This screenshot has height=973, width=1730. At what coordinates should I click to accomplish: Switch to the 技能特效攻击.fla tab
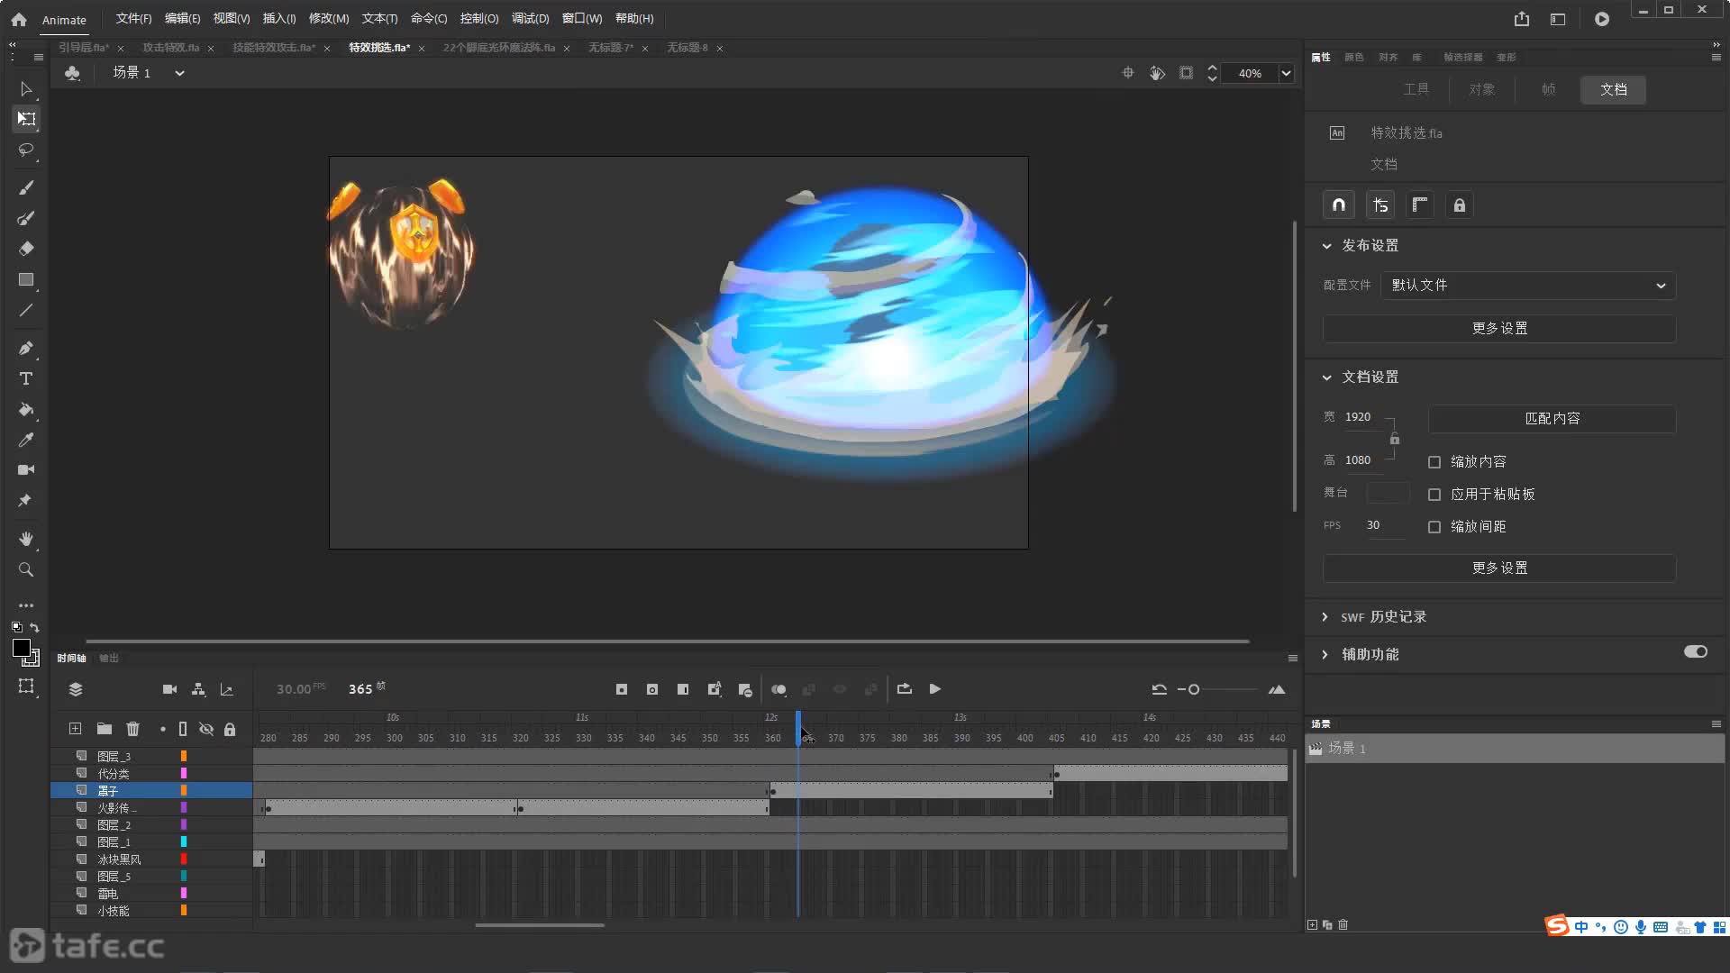(274, 48)
